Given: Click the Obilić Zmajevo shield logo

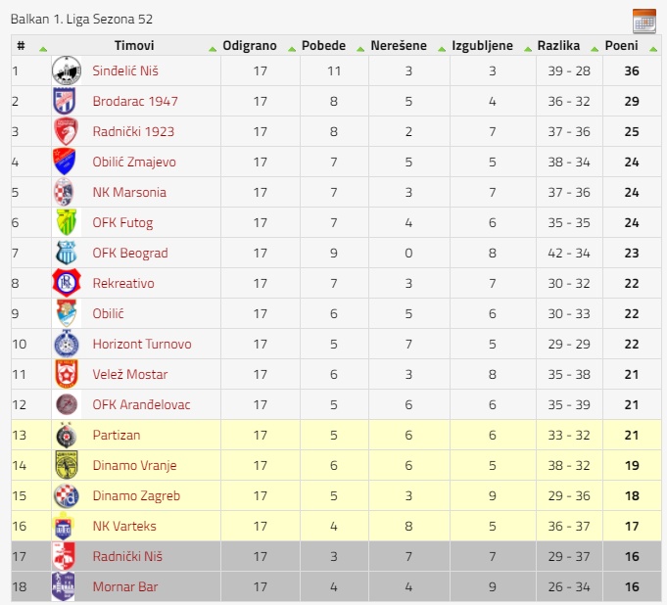Looking at the screenshot, I should click(65, 162).
